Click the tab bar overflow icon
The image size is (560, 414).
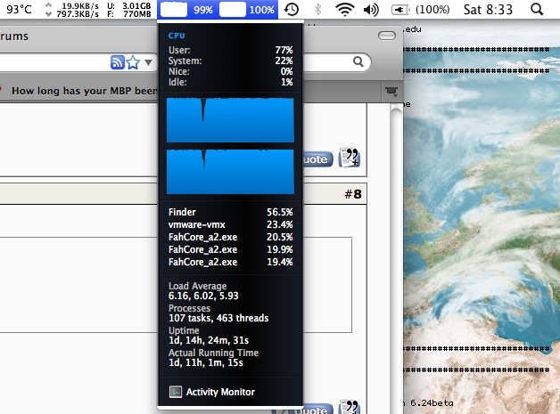[391, 92]
